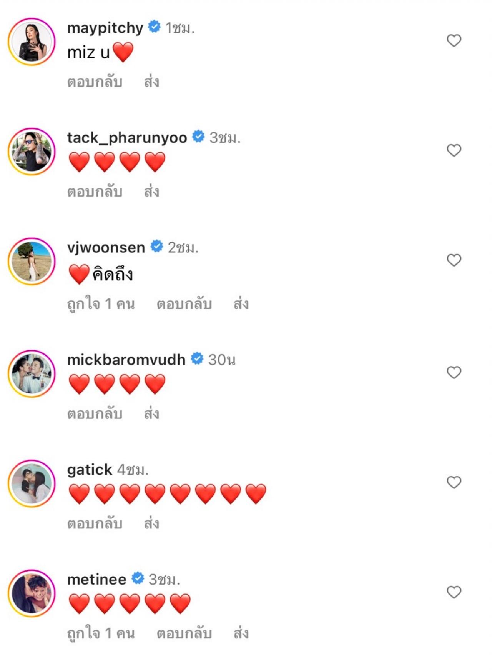Open the metinee username link

(96, 579)
